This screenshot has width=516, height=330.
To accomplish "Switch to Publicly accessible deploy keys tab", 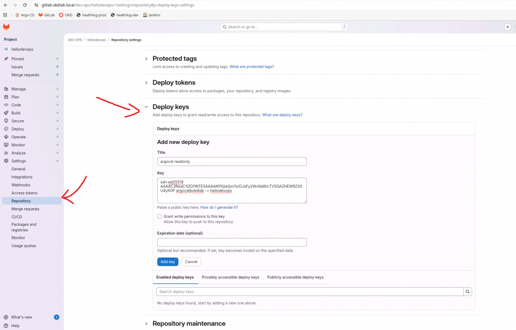I will pyautogui.click(x=295, y=277).
